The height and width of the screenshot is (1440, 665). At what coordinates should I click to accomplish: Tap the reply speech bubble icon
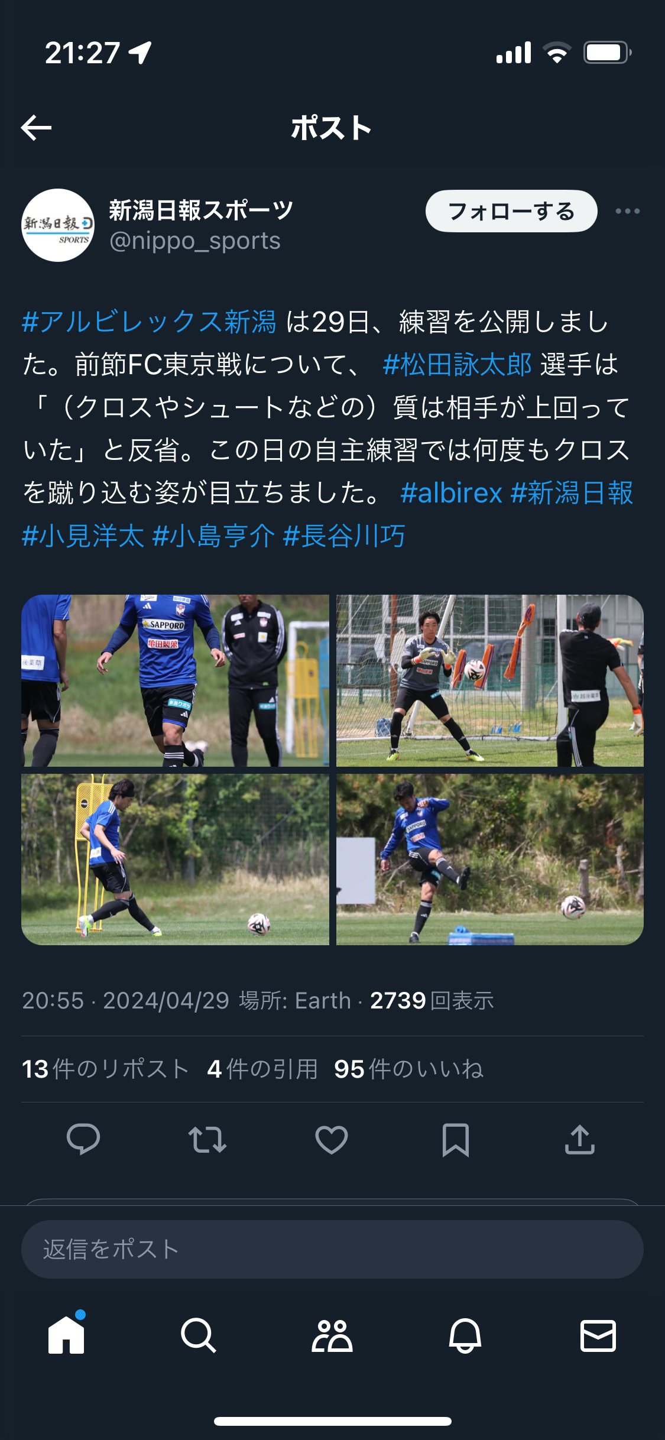[x=83, y=1139]
